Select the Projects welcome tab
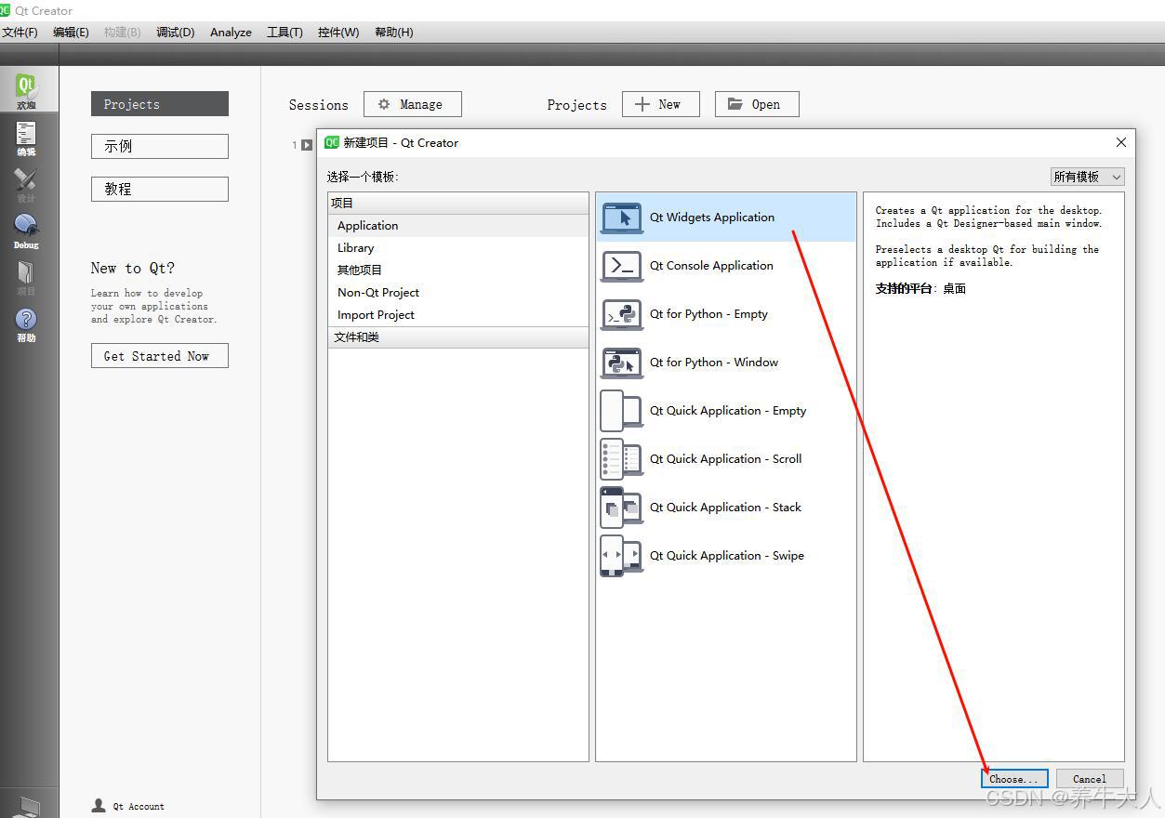1165x818 pixels. click(160, 104)
